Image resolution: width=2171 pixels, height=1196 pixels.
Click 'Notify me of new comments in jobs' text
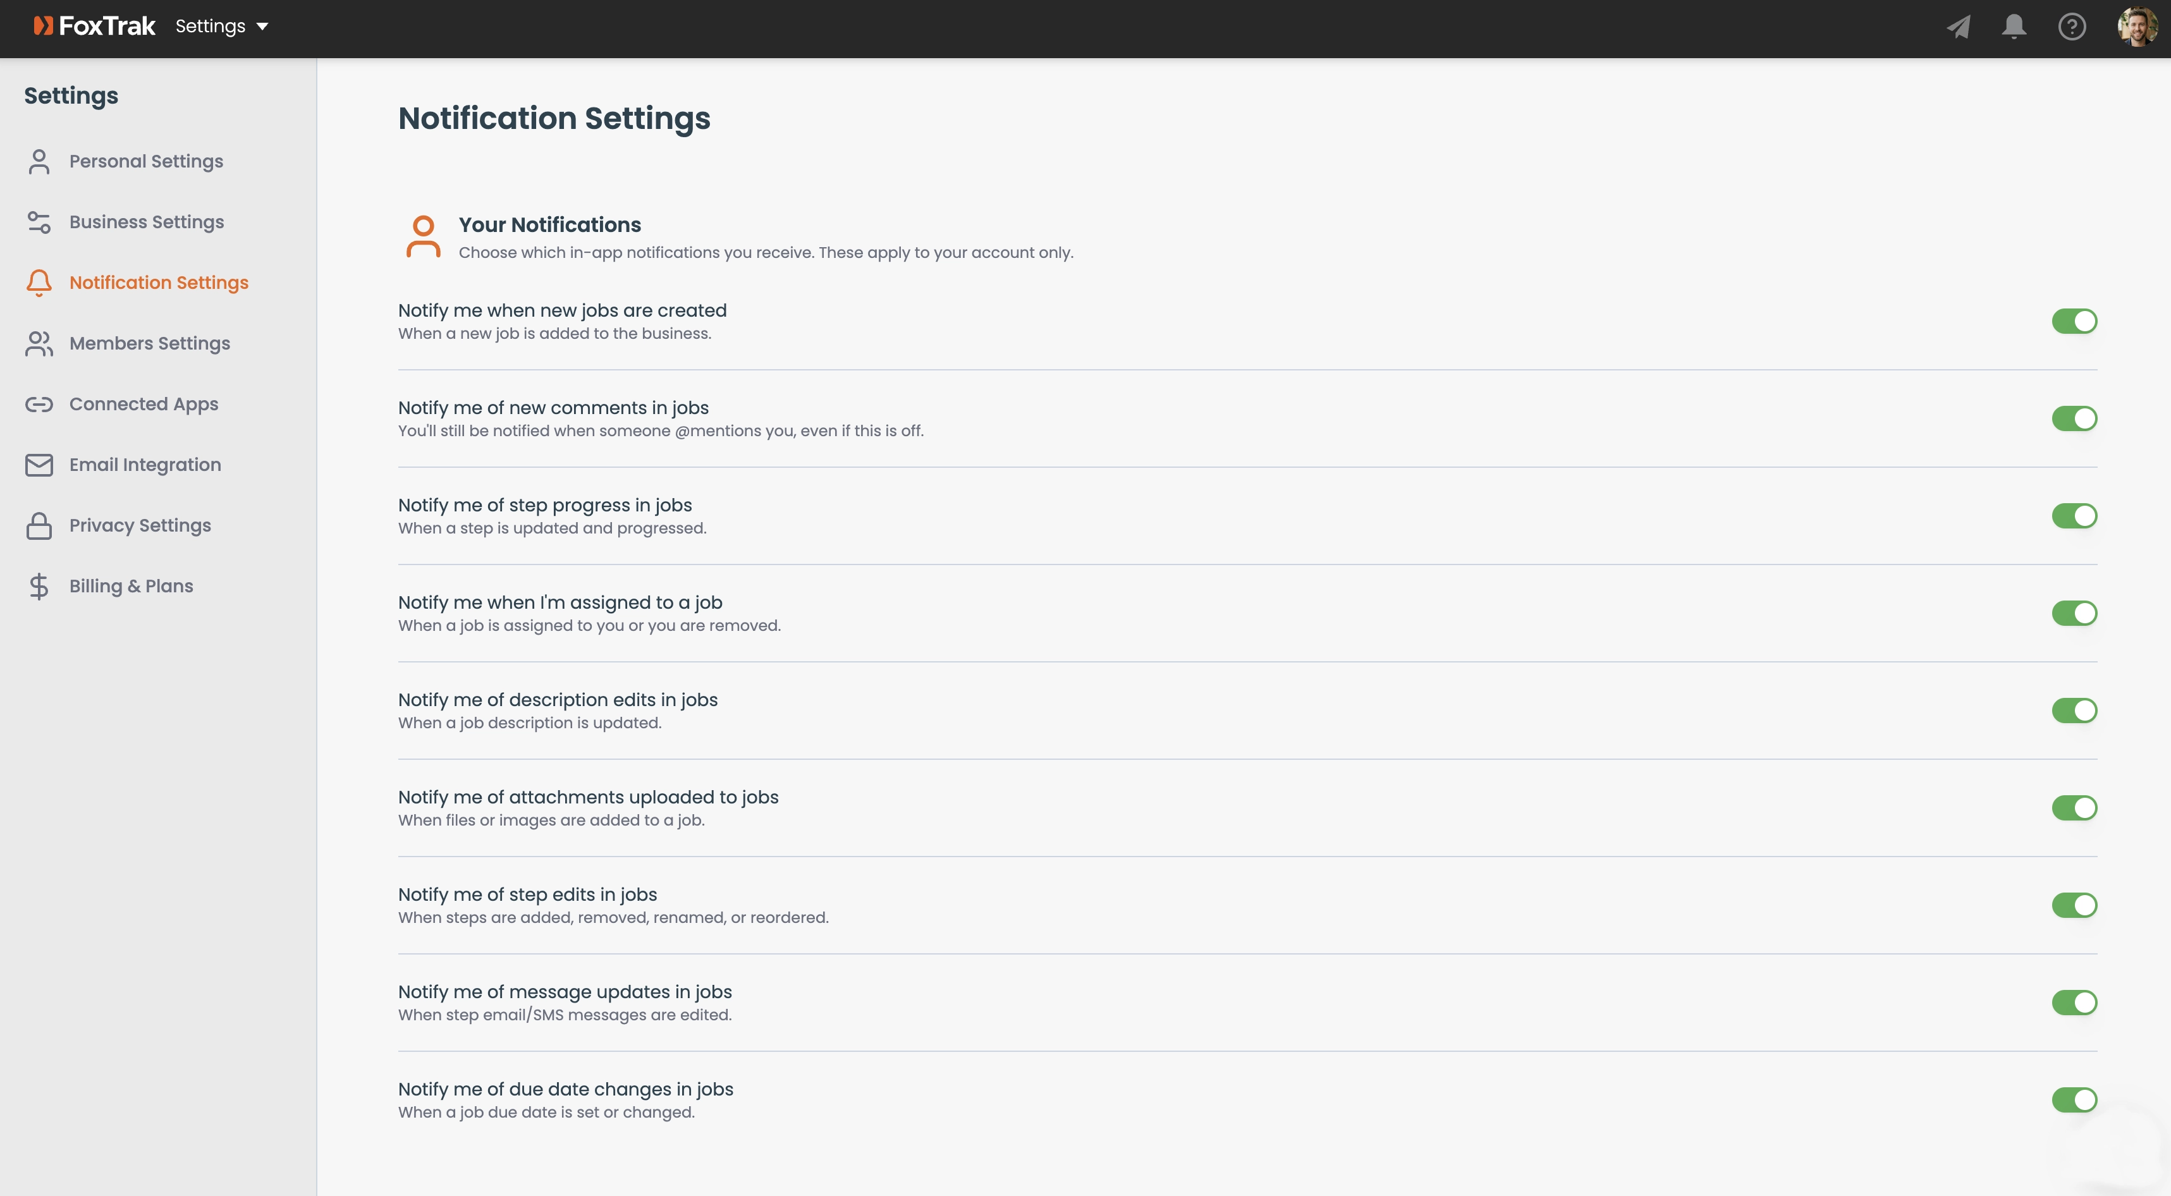tap(553, 408)
